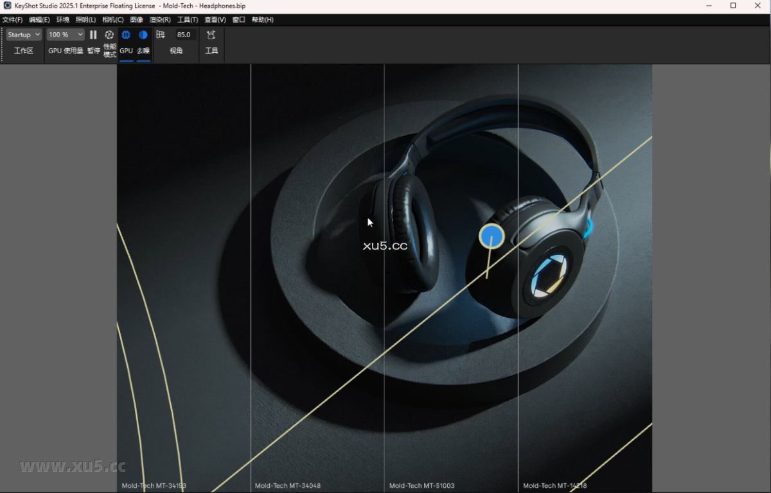Screen dimensions: 771x493
Task: Click the 暂停 pause rendering icon
Action: [x=93, y=35]
